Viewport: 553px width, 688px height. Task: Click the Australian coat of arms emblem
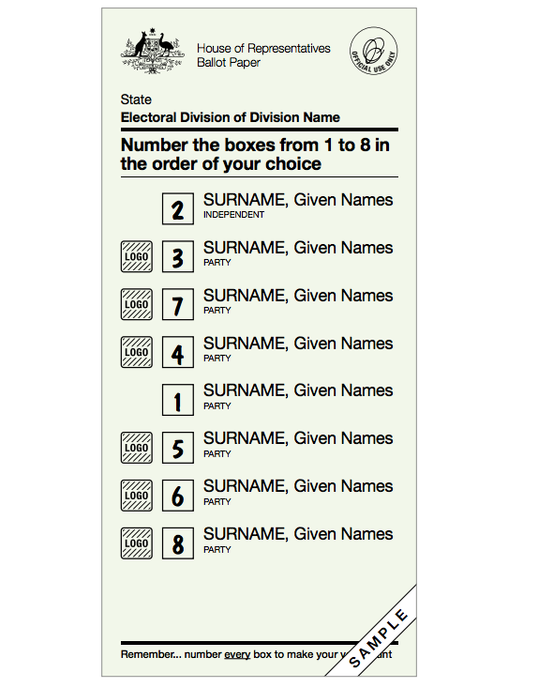[x=152, y=51]
